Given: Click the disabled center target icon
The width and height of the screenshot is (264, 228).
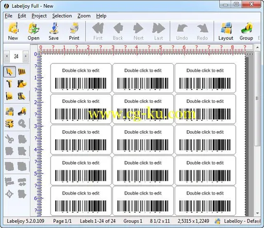Looking at the screenshot, I should 9,194.
